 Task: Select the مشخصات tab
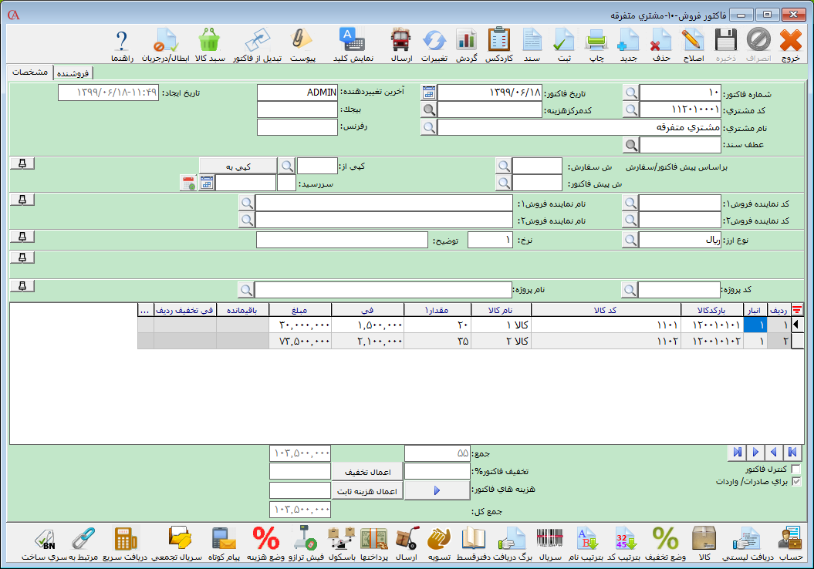click(x=31, y=72)
